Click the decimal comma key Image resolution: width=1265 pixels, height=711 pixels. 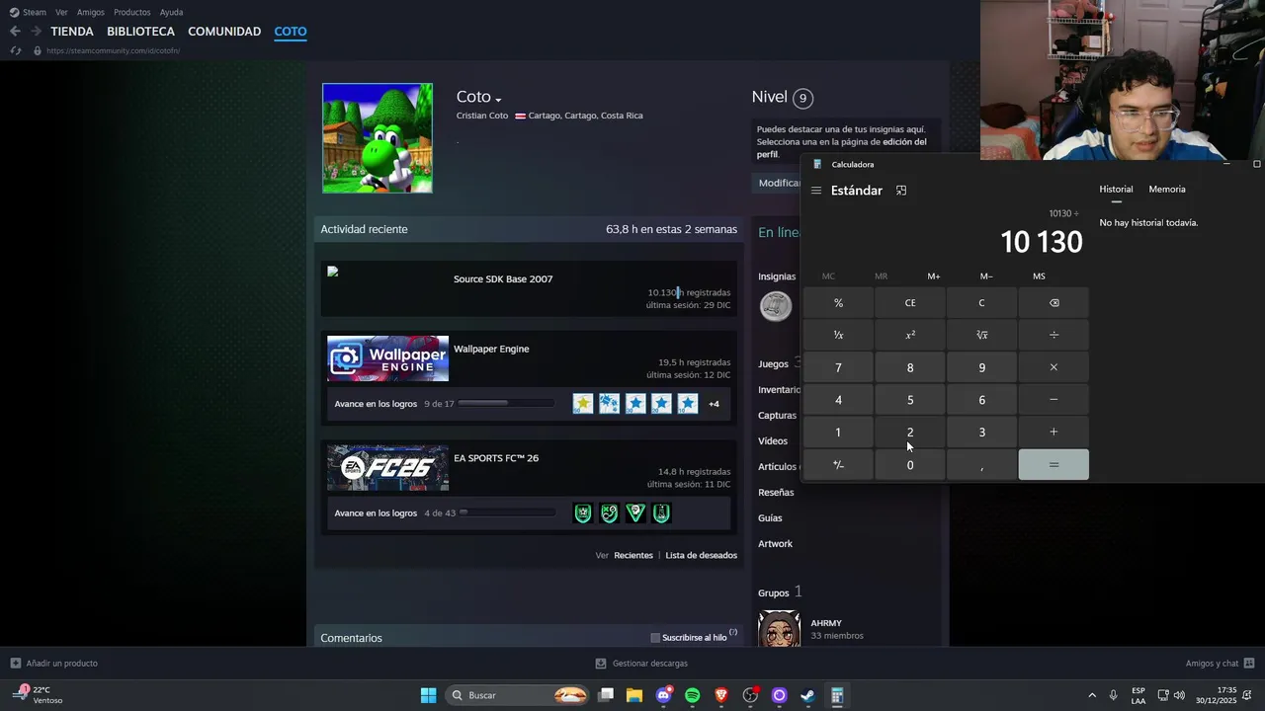tap(981, 465)
